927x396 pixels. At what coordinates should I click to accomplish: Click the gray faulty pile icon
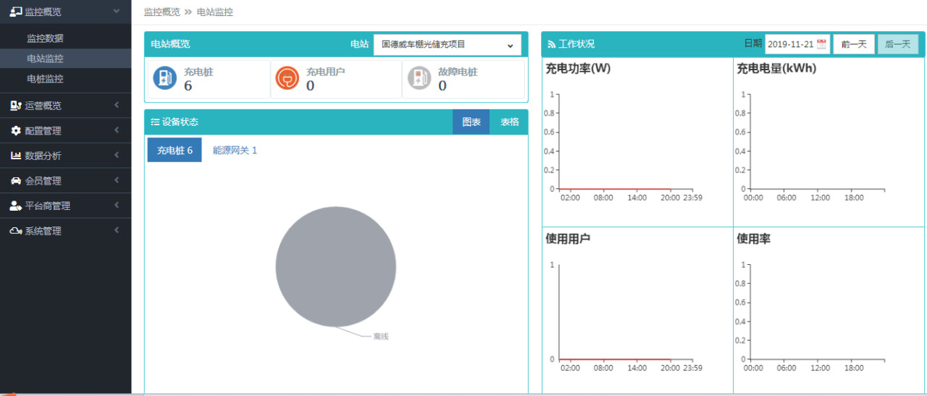click(x=419, y=78)
